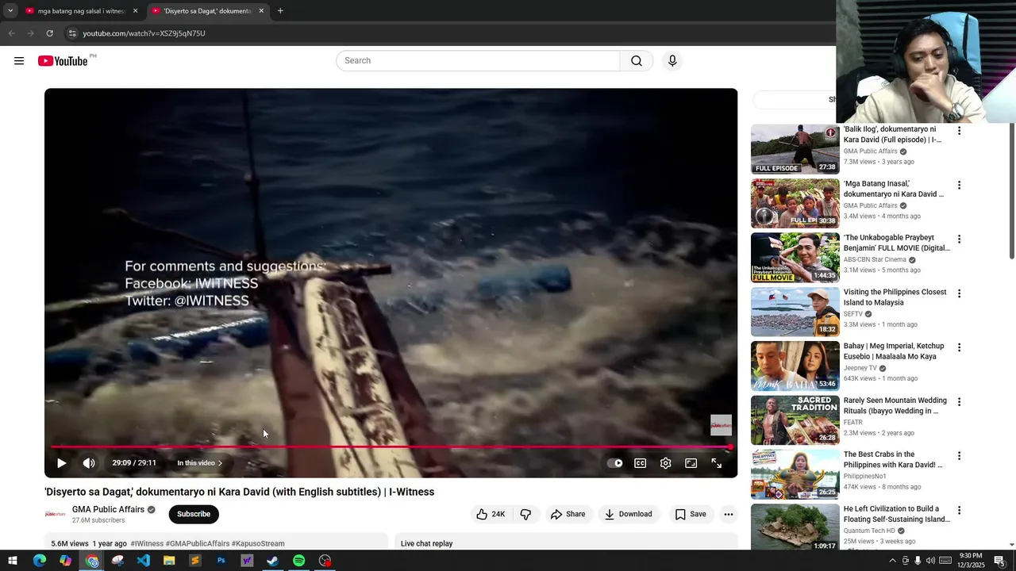
Task: Toggle closed captions on the player
Action: click(641, 463)
